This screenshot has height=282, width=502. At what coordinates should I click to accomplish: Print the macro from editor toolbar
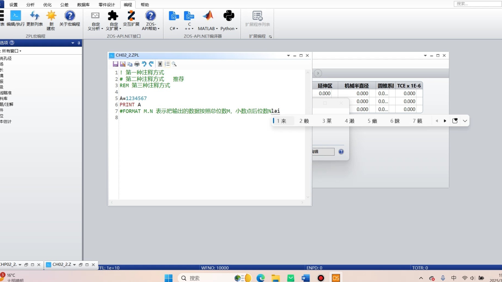coord(137,64)
